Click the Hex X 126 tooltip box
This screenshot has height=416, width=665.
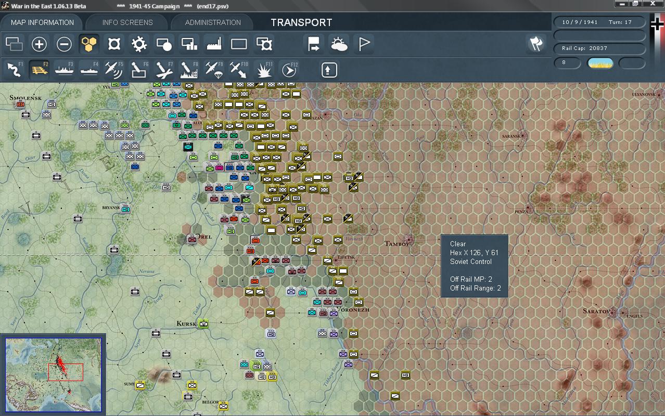[475, 266]
